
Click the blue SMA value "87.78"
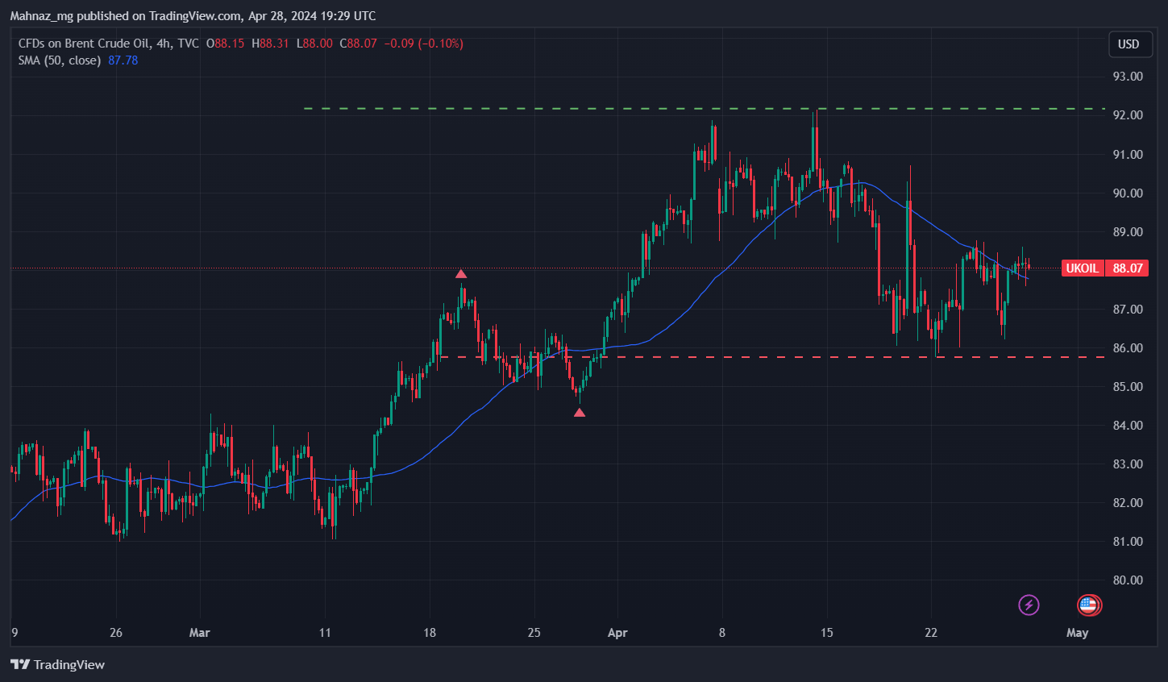click(123, 60)
